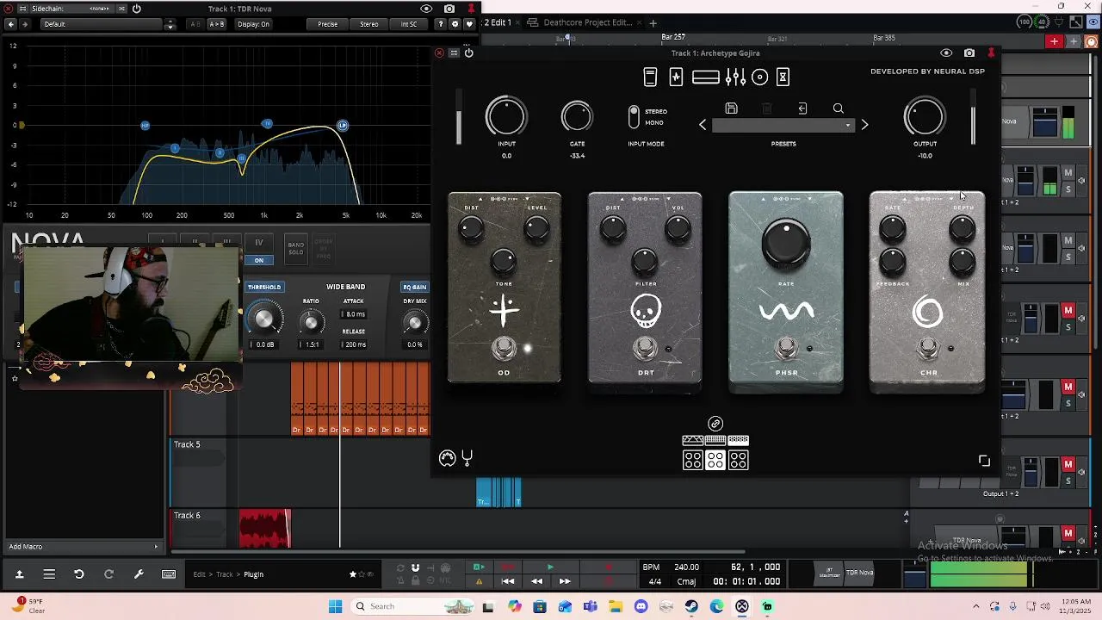
Task: Toggle the CHR pedal footswitch
Action: [x=927, y=348]
